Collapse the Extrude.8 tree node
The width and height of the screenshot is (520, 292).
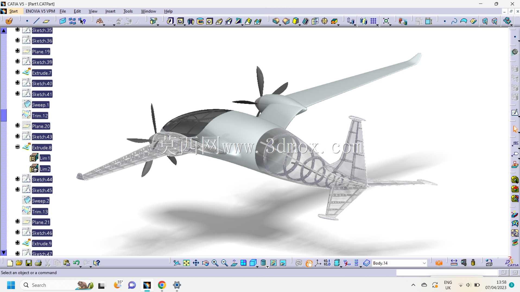tap(18, 147)
